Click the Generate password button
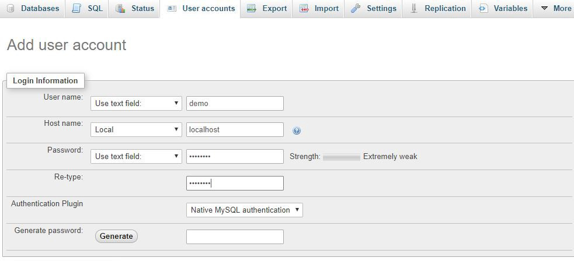 tap(116, 236)
